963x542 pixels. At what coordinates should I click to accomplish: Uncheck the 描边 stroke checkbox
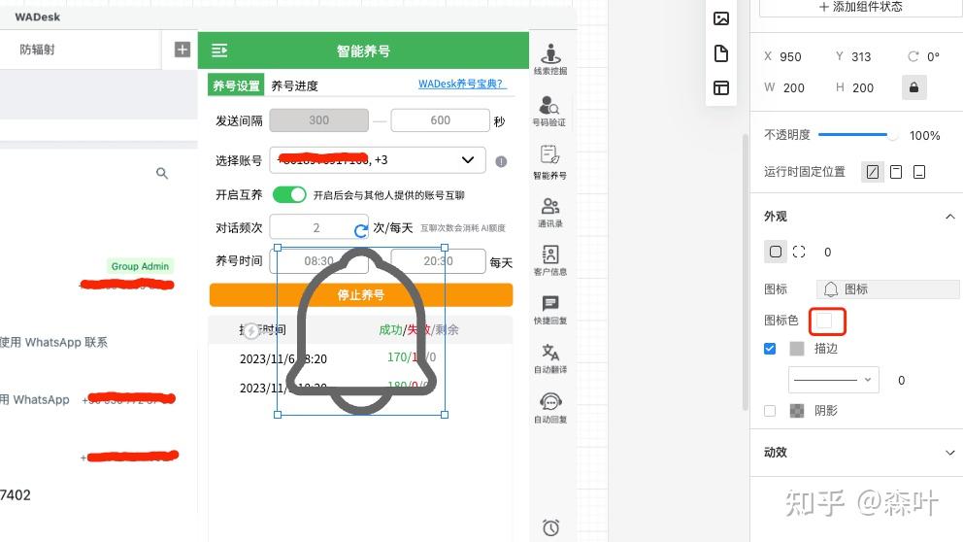tap(770, 349)
